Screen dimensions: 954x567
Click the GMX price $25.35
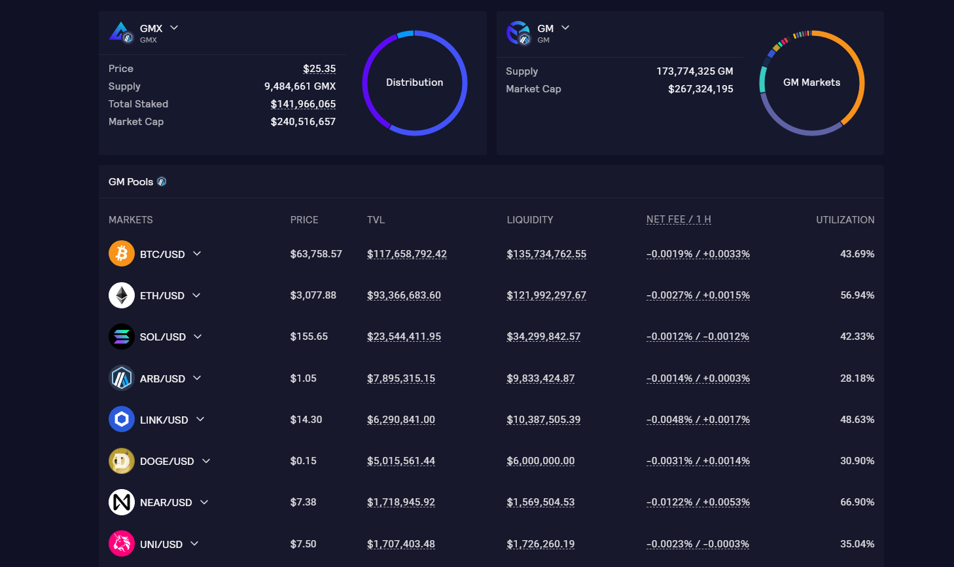tap(319, 69)
